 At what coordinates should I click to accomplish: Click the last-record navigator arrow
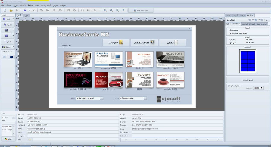point(156,139)
